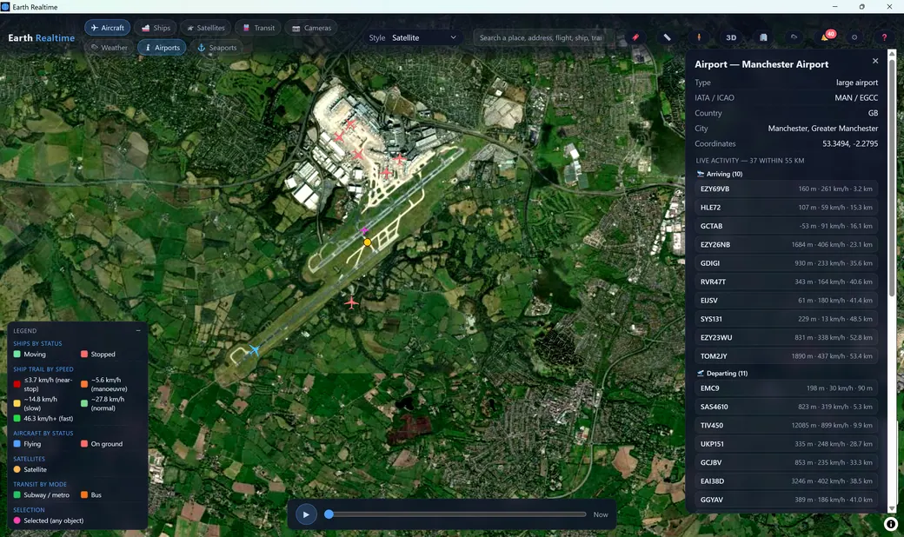Click the play button on the timeline
The image size is (904, 537).
306,514
